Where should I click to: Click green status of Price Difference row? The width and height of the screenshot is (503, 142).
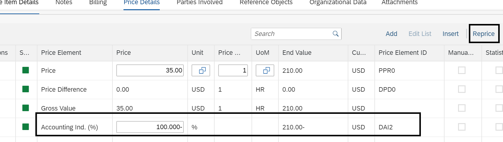point(26,89)
